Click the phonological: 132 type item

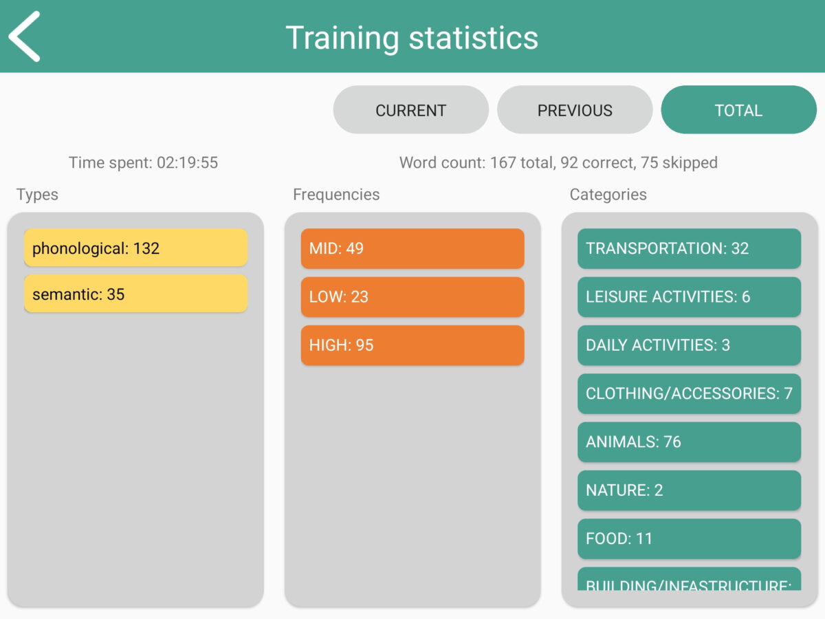click(135, 248)
